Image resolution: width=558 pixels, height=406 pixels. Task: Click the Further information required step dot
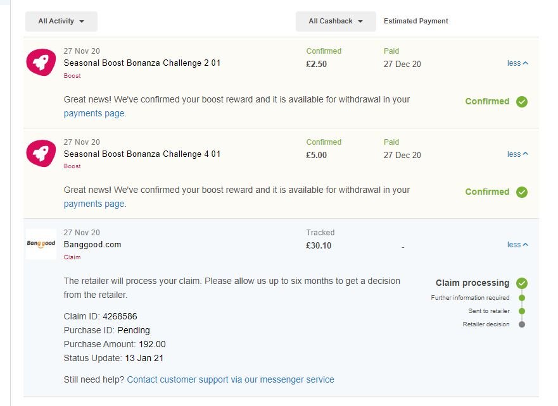click(x=522, y=298)
